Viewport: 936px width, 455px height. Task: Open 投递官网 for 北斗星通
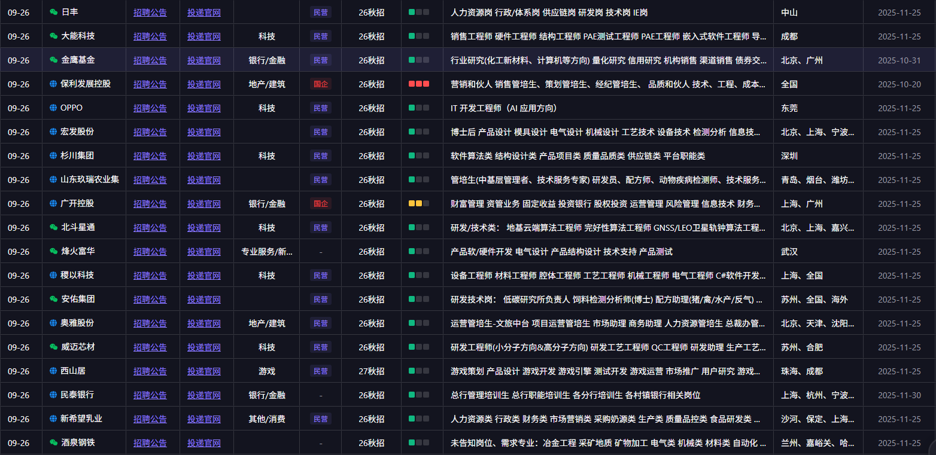[204, 227]
